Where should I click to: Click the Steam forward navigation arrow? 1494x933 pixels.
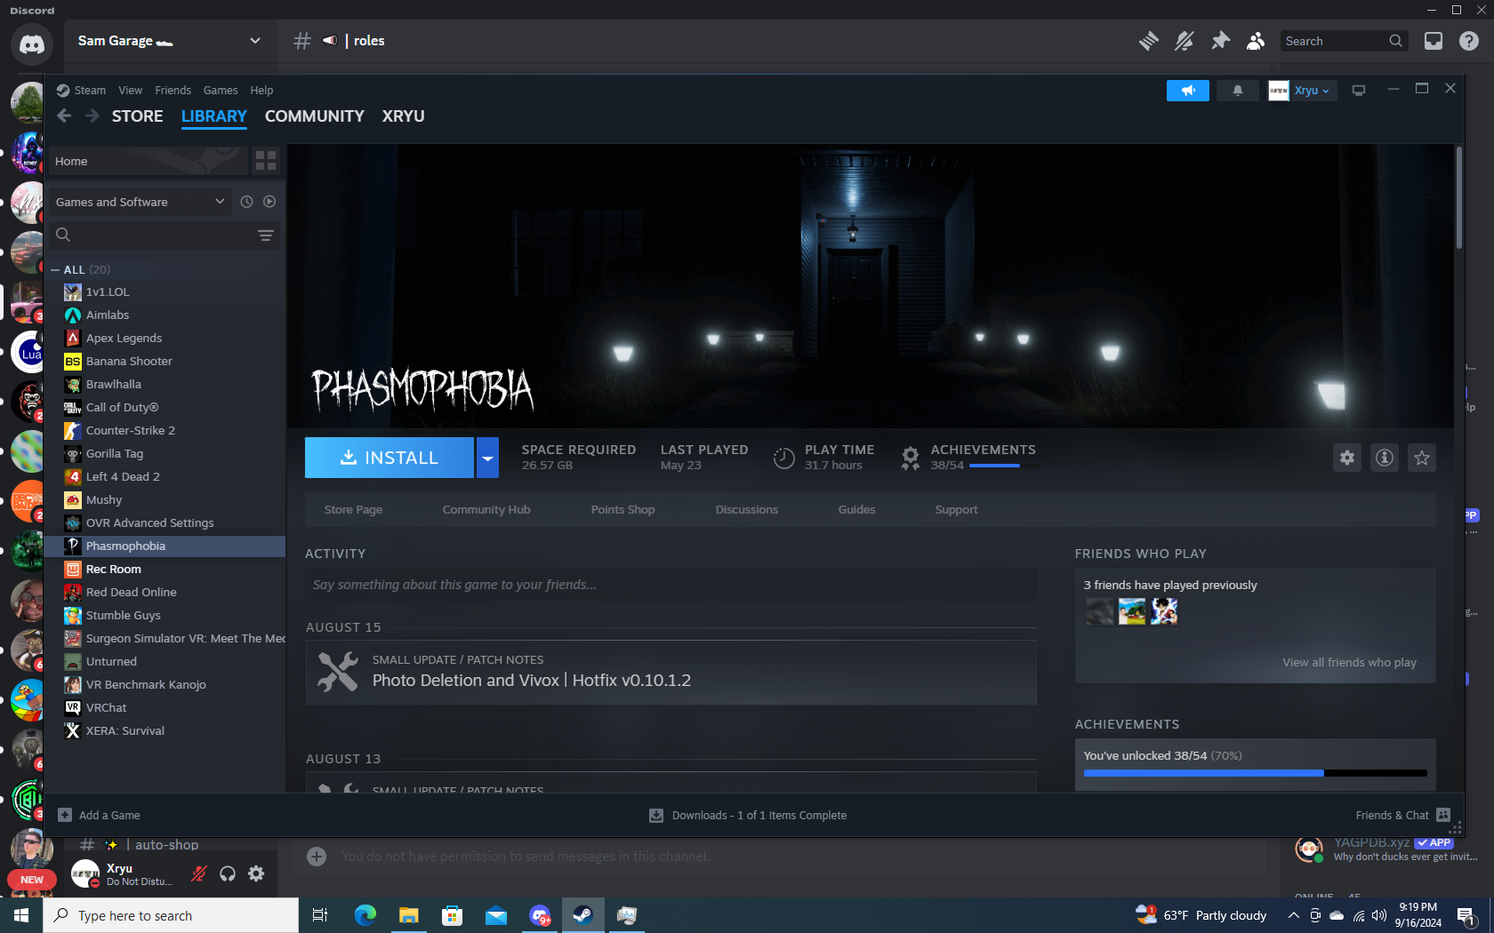[x=92, y=116]
